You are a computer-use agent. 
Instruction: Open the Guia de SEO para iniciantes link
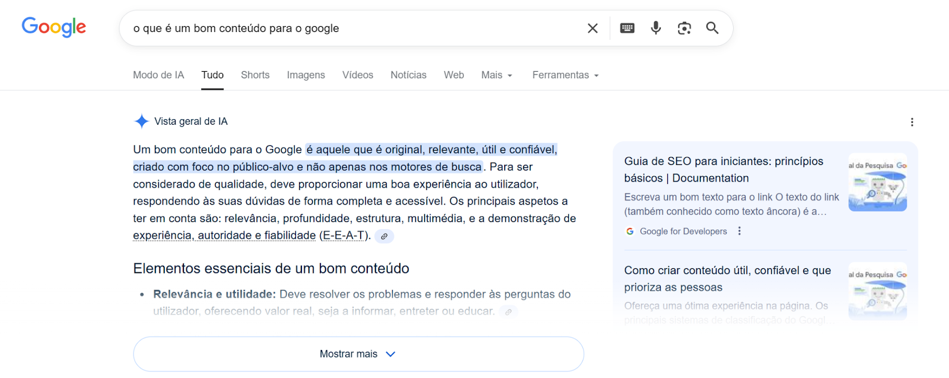tap(723, 169)
